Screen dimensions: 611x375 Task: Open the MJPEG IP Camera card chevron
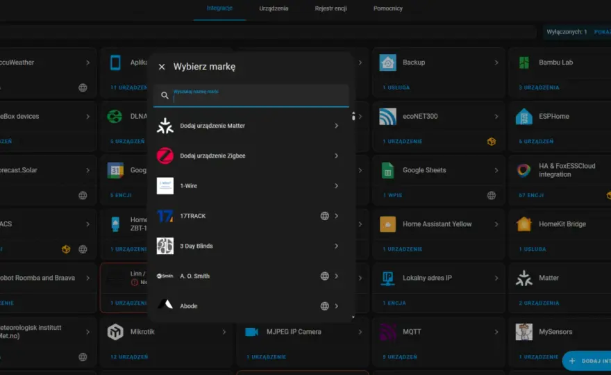click(x=360, y=332)
